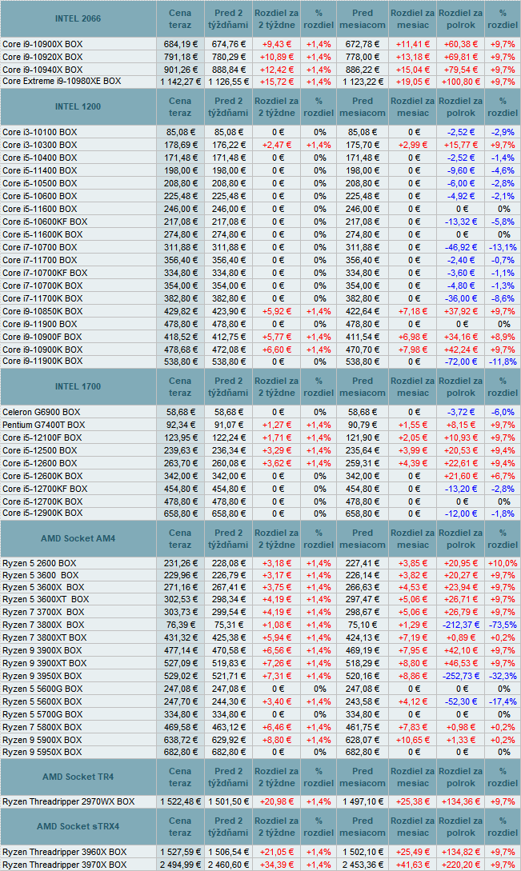This screenshot has height=871, width=521.
Task: Click current price 2 494,99 € cell
Action: click(181, 865)
